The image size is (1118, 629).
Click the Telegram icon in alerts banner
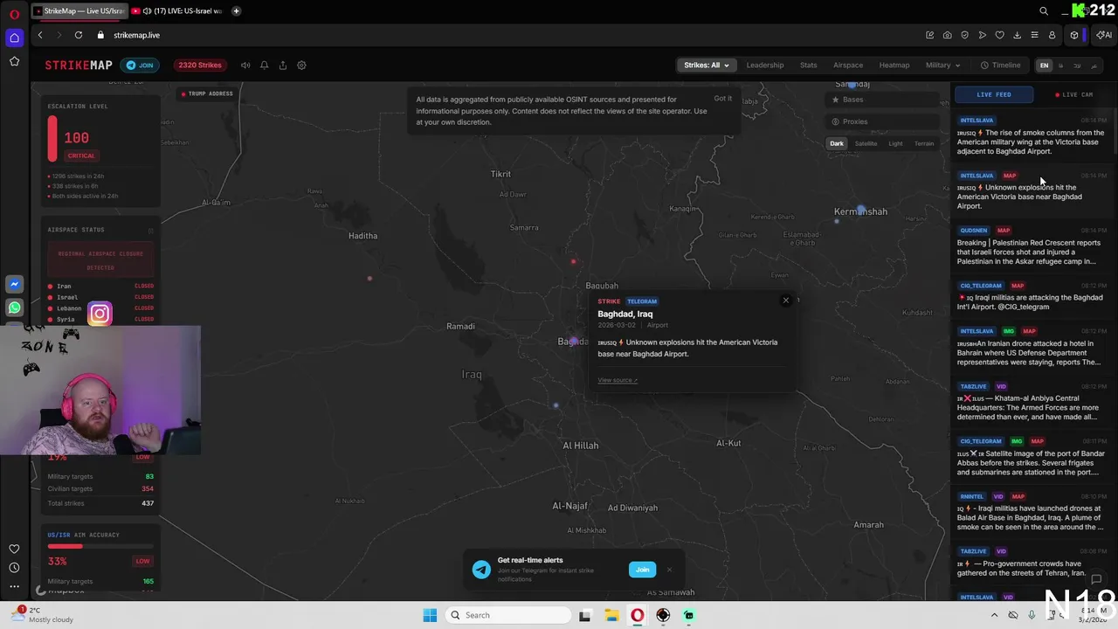tap(481, 570)
